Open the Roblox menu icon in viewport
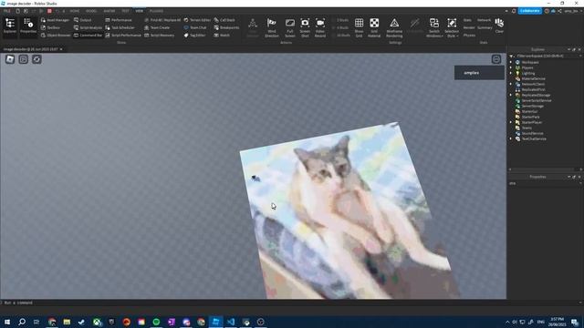The width and height of the screenshot is (584, 328). (10, 59)
